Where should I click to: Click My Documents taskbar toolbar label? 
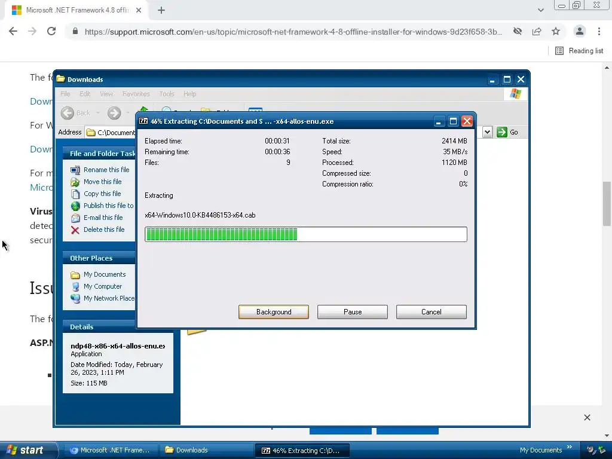click(x=540, y=450)
